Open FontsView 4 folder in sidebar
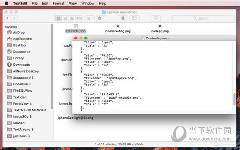The width and height of the screenshot is (240, 150). pos(19,104)
